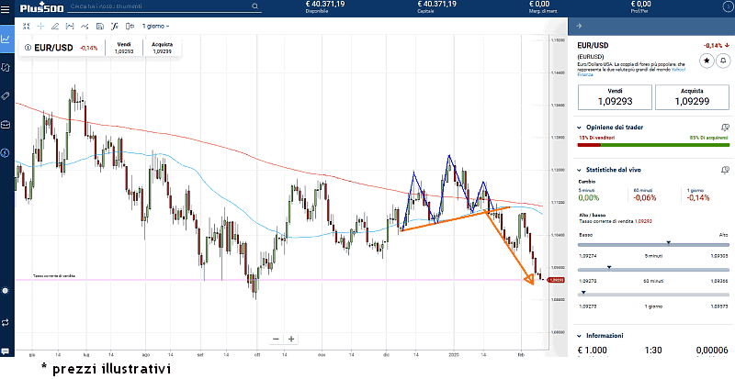The height and width of the screenshot is (379, 735).
Task: Collapse the 'Statistiche dal vivo' section
Action: [x=578, y=170]
